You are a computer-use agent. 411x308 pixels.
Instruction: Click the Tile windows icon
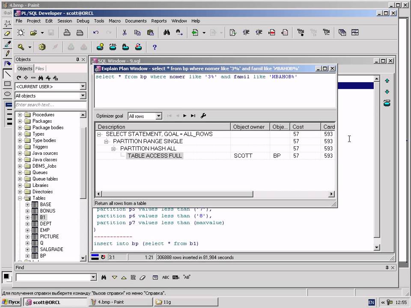(355, 33)
